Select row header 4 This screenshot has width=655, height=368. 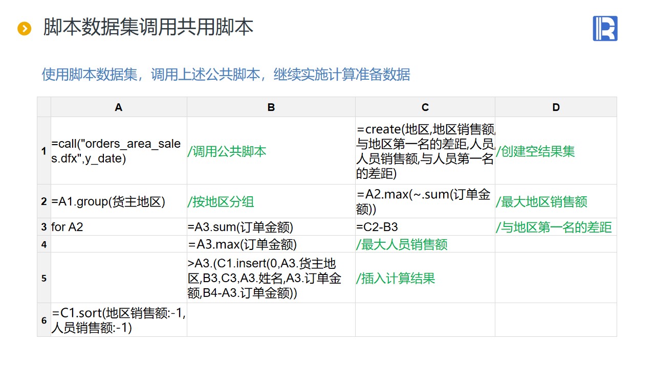[x=44, y=244]
